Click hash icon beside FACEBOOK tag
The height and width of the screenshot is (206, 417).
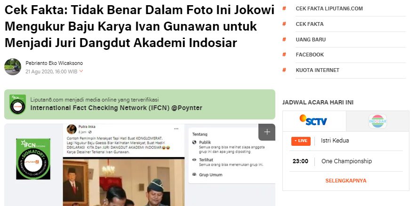click(x=284, y=55)
